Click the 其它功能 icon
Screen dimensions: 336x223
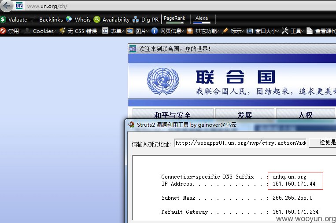coord(190,31)
